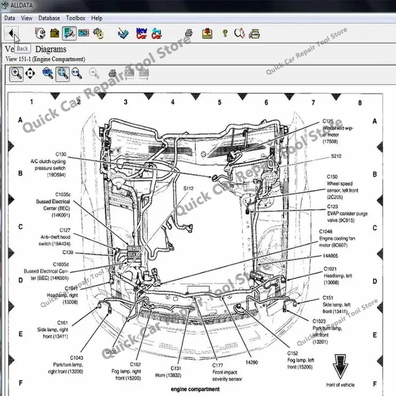Click the C162 Fog lamp, right front label
Viewport: 396px width, 396px height.
pos(126,371)
